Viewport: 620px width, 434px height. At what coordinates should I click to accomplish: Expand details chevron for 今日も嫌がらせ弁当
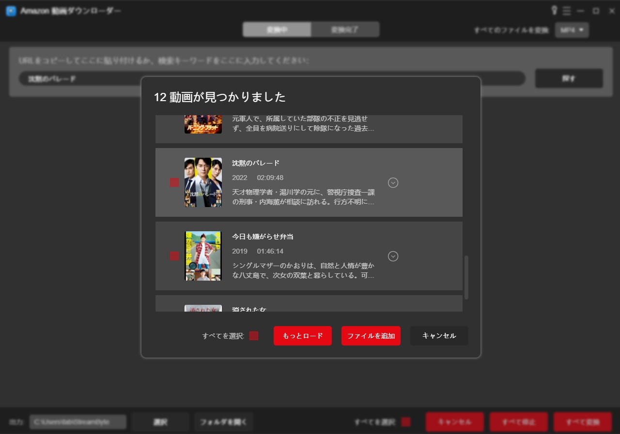click(393, 256)
